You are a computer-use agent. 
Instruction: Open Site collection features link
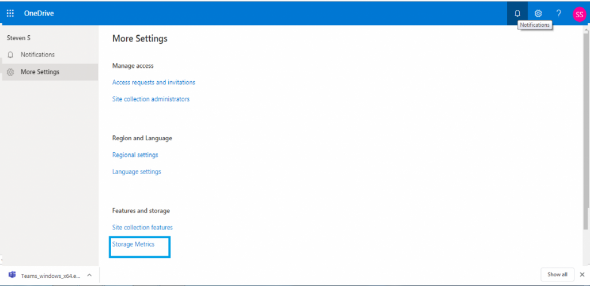[x=142, y=227]
